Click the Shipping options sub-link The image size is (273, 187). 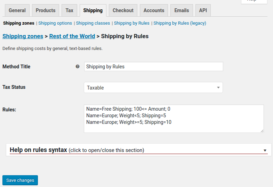55,23
